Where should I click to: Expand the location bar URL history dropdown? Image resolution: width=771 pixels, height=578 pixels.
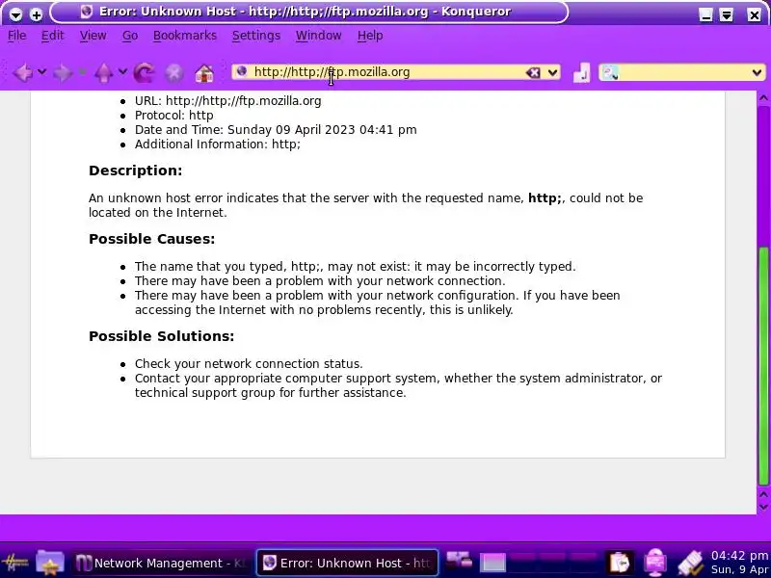[552, 73]
